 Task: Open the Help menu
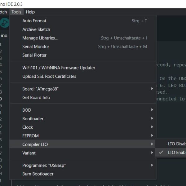pyautogui.click(x=30, y=12)
